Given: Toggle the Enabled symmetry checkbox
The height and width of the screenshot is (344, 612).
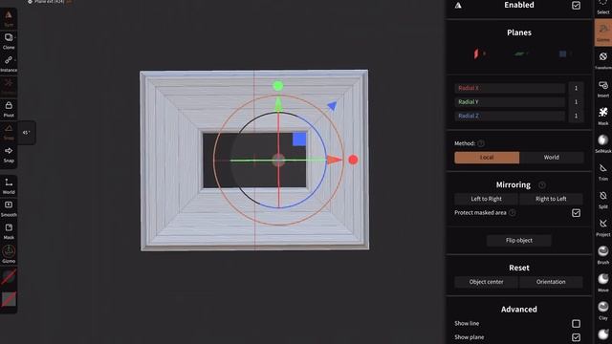Looking at the screenshot, I should pos(576,6).
